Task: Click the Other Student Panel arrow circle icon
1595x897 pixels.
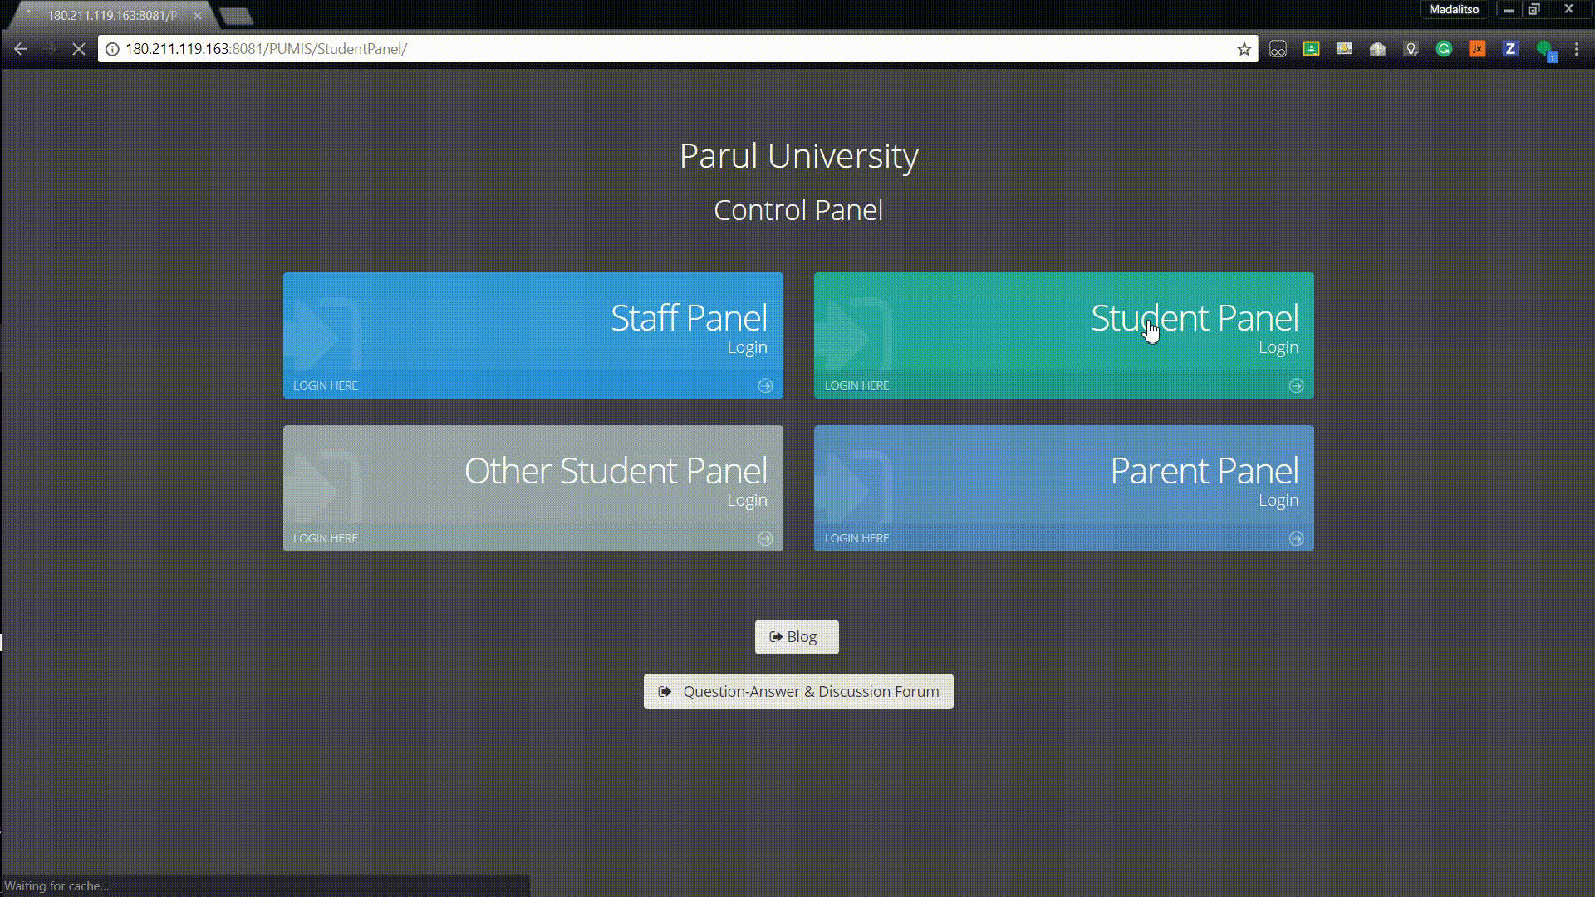Action: 765,537
